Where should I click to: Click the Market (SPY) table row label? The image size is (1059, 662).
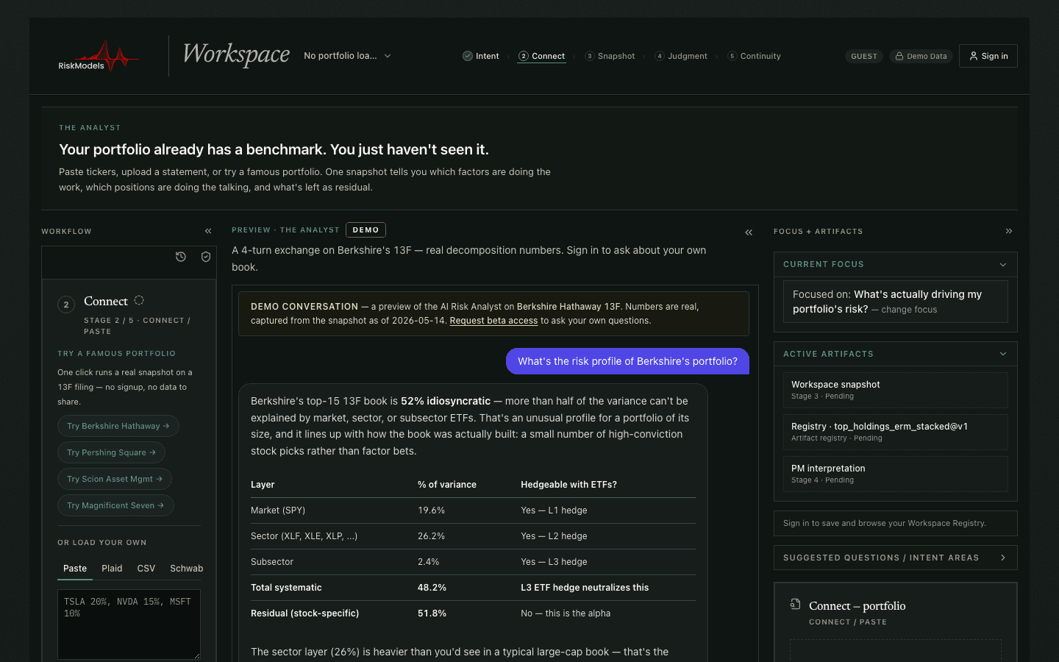[x=278, y=510]
